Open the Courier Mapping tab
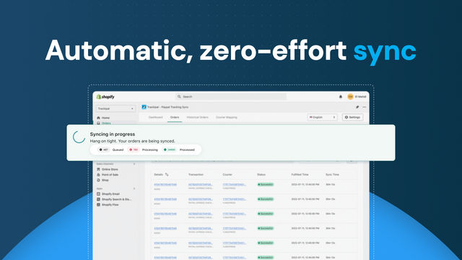Viewport: 462px width, 260px height. pyautogui.click(x=226, y=117)
